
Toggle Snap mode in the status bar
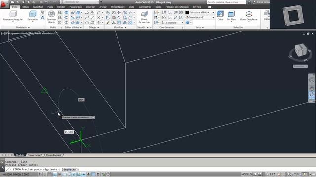pyautogui.click(x=45, y=174)
